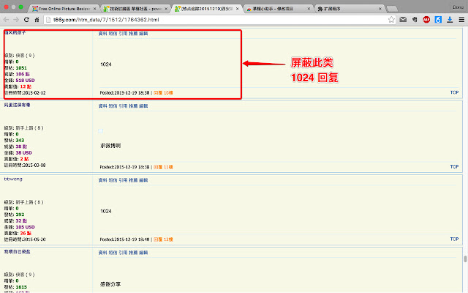This screenshot has width=468, height=293.
Task: Open the username link on floor 10 post
Action: tap(15, 32)
